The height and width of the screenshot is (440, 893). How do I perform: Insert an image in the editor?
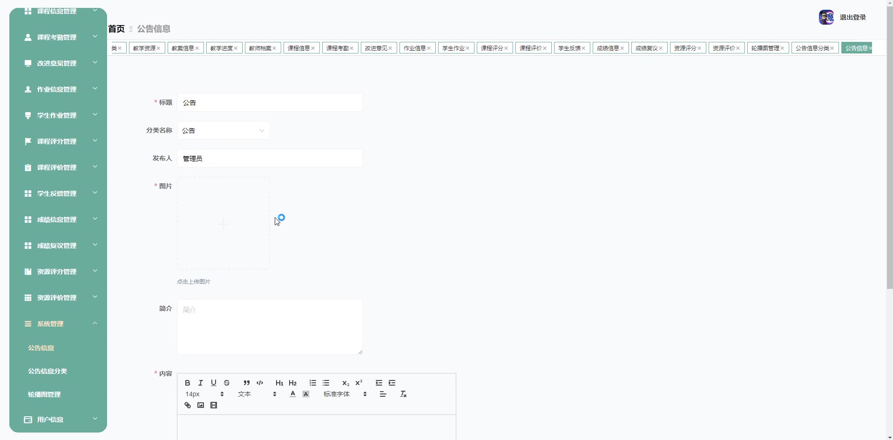click(x=201, y=405)
